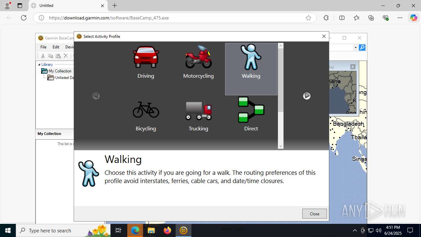
Task: Select the Unlisted Data folder in the tree
Action: point(64,78)
